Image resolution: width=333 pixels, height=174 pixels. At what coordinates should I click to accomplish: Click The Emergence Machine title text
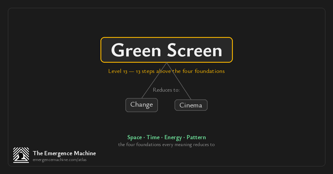(x=64, y=153)
